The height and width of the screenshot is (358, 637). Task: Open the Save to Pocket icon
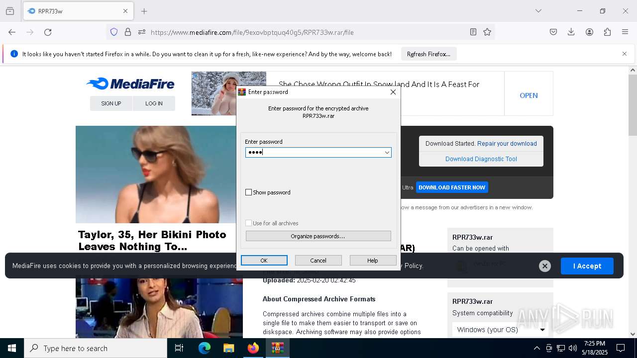coord(553,32)
